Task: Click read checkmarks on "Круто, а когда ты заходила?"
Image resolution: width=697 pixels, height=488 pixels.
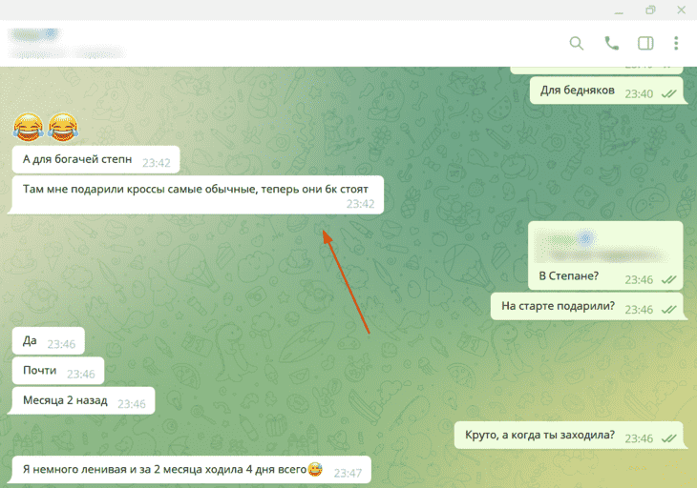Action: (x=668, y=438)
